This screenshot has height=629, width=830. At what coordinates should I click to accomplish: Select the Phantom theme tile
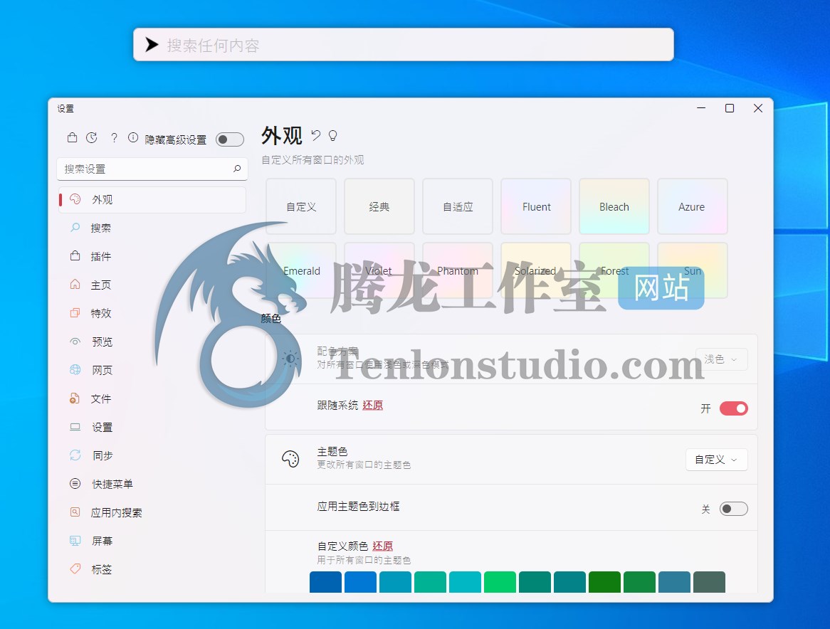pos(458,270)
